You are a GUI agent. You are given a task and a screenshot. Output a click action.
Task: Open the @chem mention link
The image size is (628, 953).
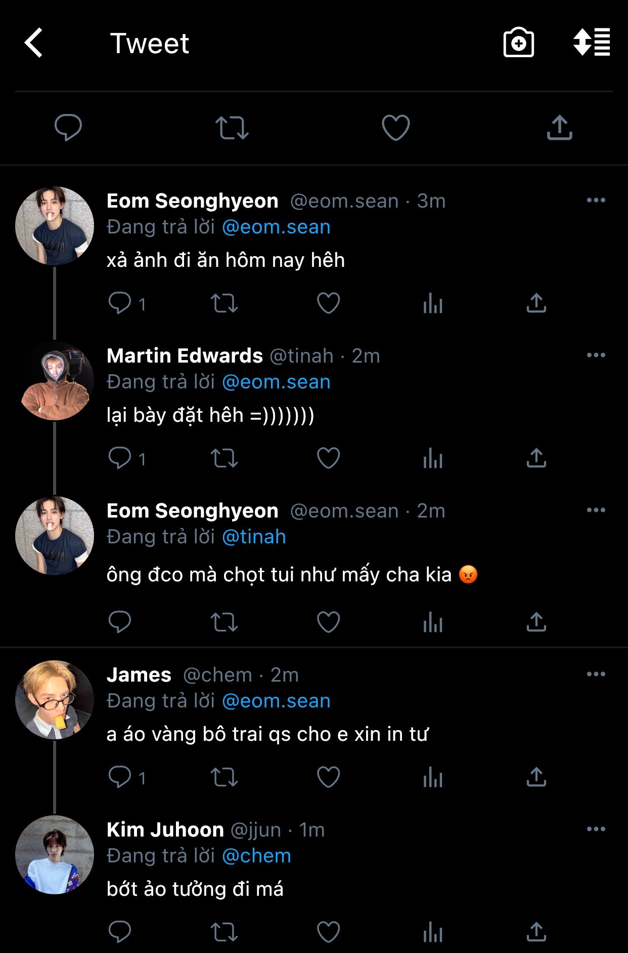[256, 856]
